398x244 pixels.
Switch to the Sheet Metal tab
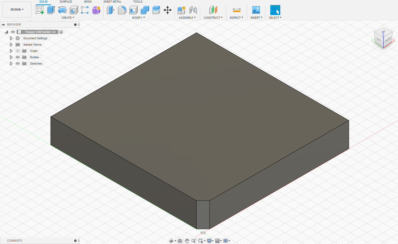tap(112, 2)
